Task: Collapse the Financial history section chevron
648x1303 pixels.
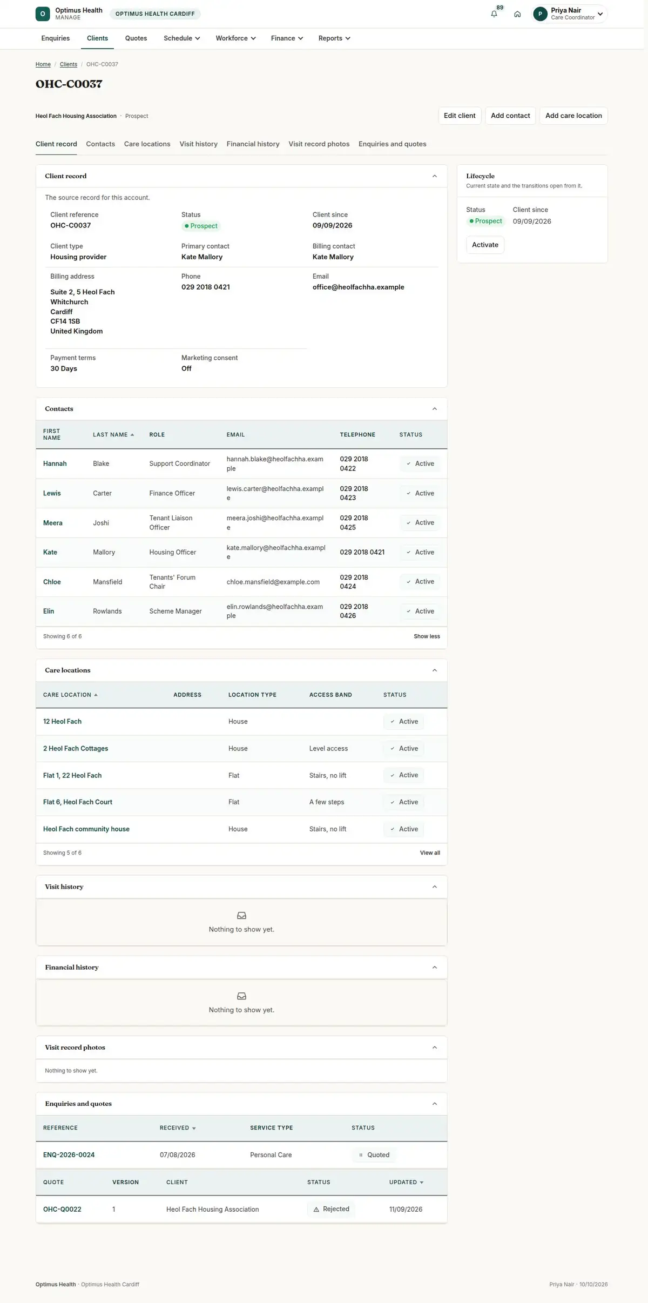Action: point(435,968)
